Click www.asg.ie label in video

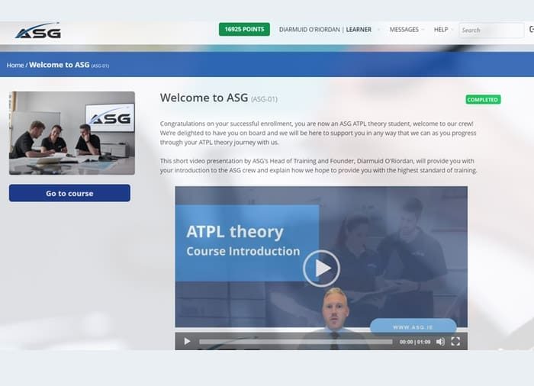coord(413,327)
